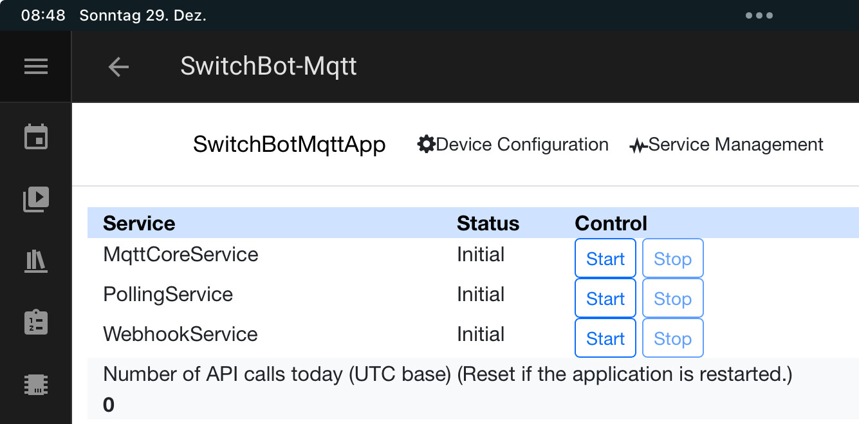Open the chip sidebar icon
Viewport: 859px width, 424px height.
[36, 385]
